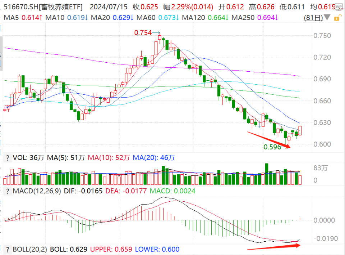Viewport: 345px width, 255px height.
Task: Select the MA120 0.664 indicator label
Action: (205, 18)
